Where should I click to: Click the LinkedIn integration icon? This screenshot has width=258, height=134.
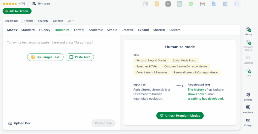[225, 4]
